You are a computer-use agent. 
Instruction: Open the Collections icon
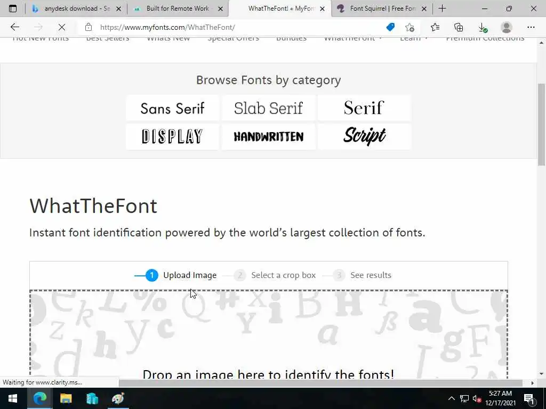point(459,27)
